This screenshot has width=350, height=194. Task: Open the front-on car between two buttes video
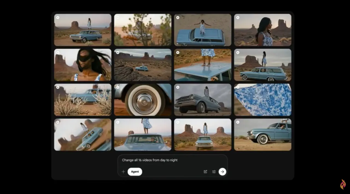[203, 135]
